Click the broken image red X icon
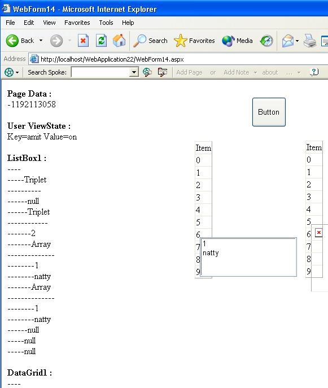 [318, 233]
